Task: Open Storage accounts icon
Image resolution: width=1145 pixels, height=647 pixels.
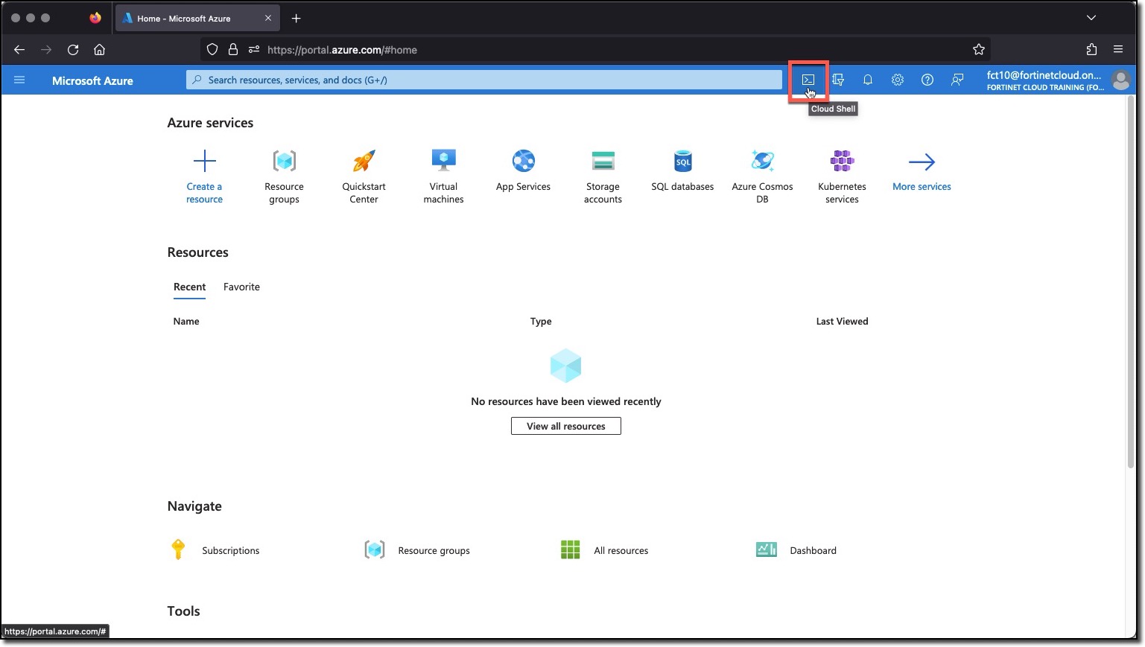Action: (603, 161)
